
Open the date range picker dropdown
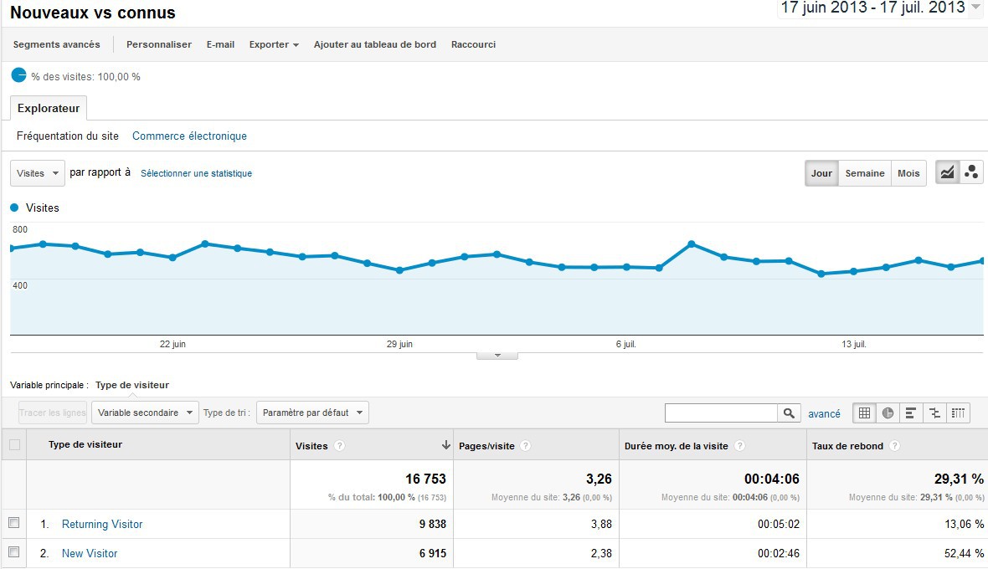pyautogui.click(x=976, y=7)
